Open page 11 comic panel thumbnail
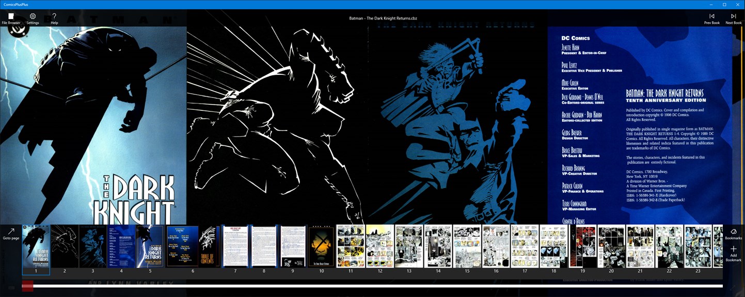Image resolution: width=745 pixels, height=297 pixels. 351,246
